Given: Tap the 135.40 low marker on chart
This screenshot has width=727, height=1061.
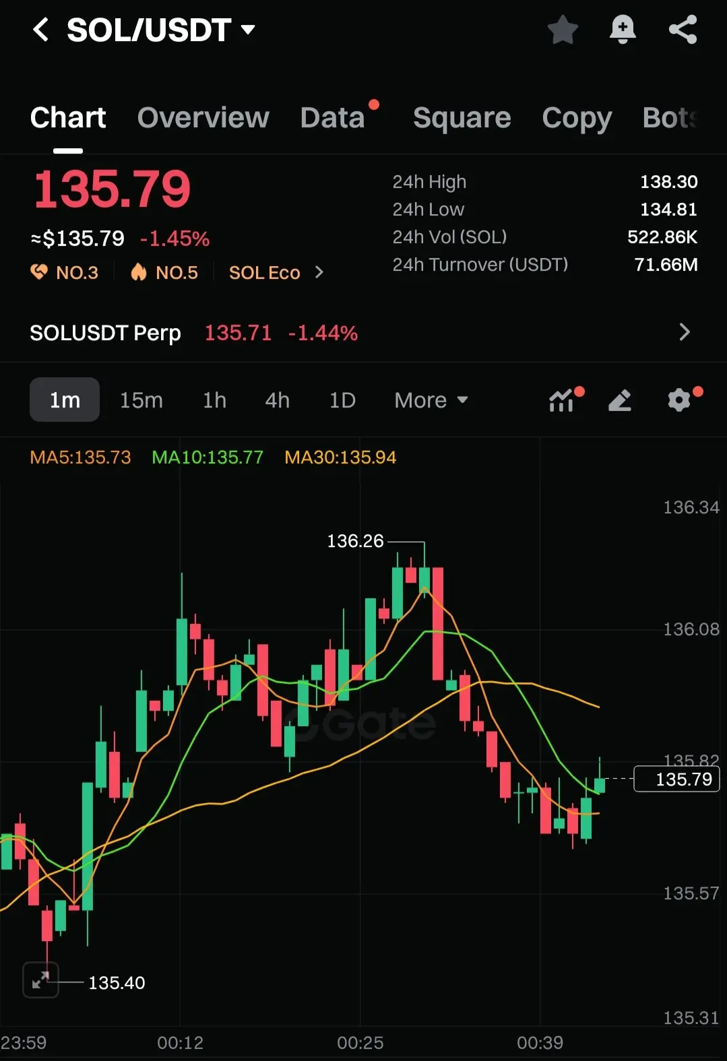Looking at the screenshot, I should click(117, 983).
